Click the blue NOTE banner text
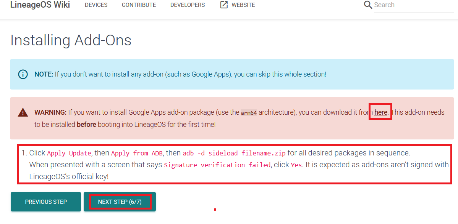458x224 pixels. 180,74
